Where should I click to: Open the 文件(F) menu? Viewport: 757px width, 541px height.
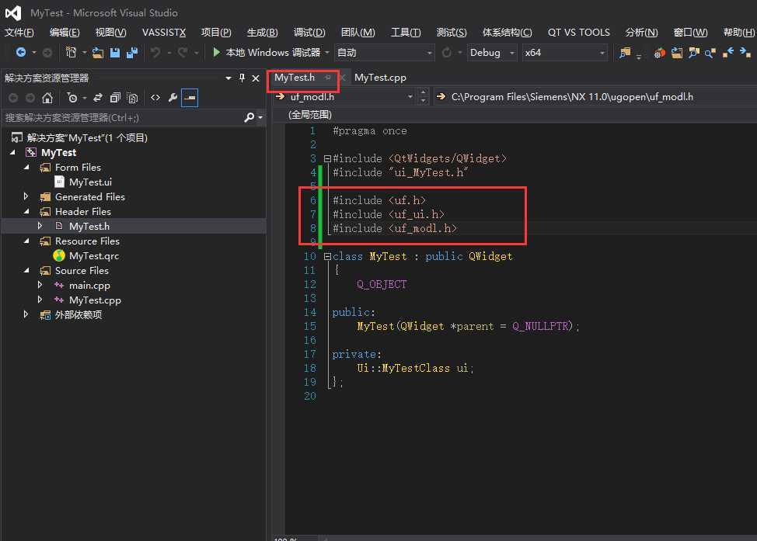coord(19,33)
